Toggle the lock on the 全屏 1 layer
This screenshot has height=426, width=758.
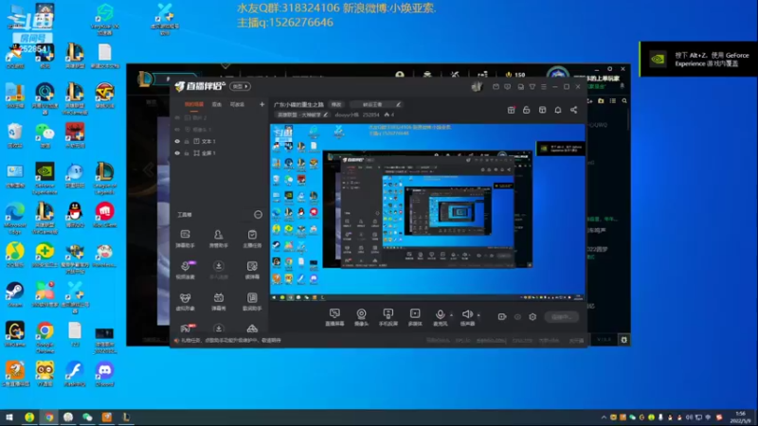pos(187,153)
